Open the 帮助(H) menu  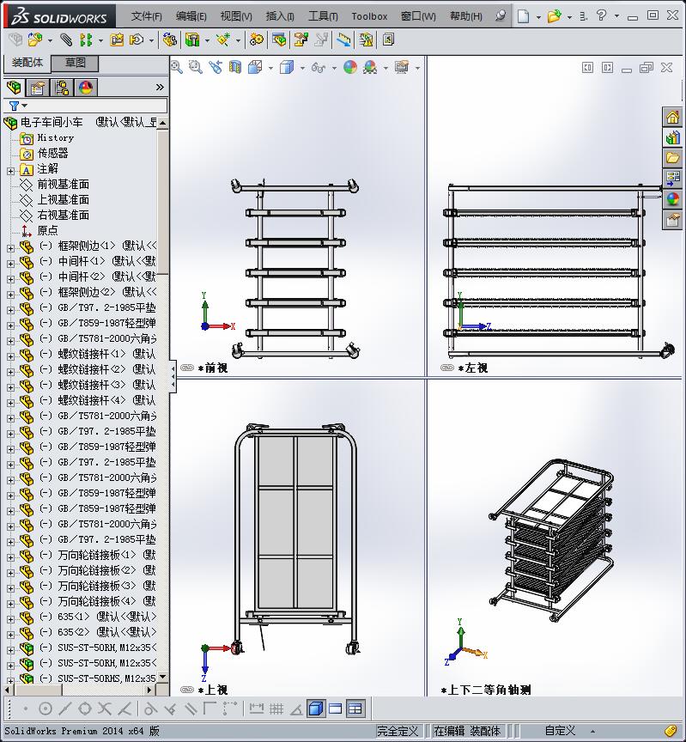[x=466, y=16]
